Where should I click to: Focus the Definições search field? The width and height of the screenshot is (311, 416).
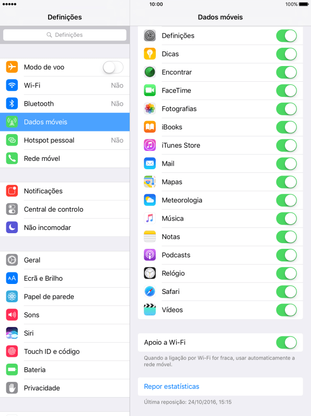(x=65, y=35)
